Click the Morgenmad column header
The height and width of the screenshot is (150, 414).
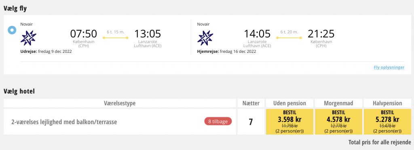338,103
